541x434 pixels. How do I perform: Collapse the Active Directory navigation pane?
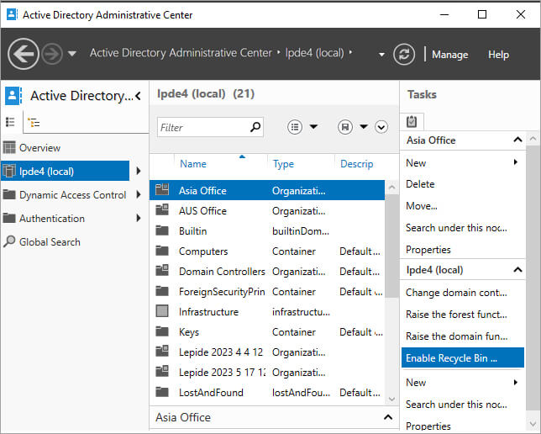tap(139, 96)
